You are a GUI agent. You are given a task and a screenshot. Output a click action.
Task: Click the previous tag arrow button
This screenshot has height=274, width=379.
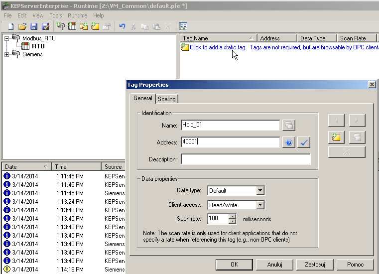[336, 121]
